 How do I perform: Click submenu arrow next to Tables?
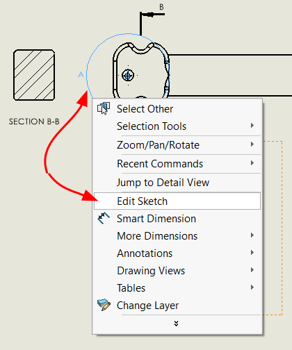pyautogui.click(x=252, y=287)
